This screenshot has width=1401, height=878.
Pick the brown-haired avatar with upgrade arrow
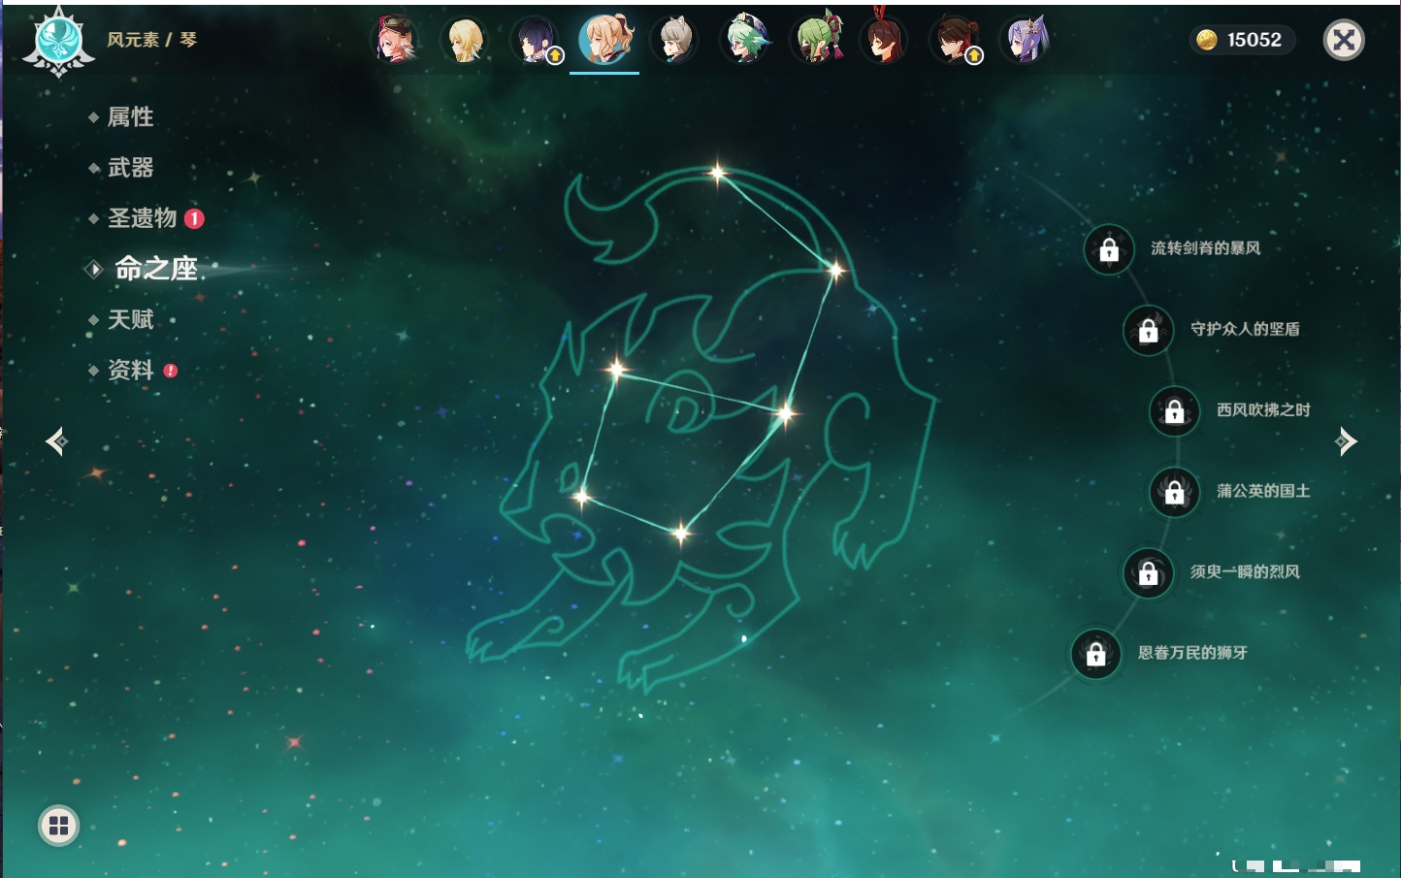point(956,40)
